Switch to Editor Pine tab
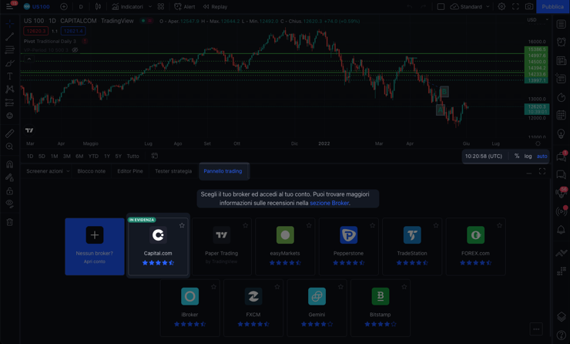 pyautogui.click(x=130, y=171)
